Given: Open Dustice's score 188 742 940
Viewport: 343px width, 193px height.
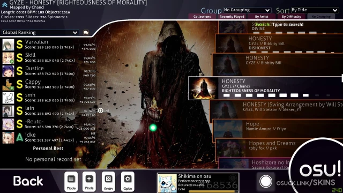Looking at the screenshot, I should 49,71.
